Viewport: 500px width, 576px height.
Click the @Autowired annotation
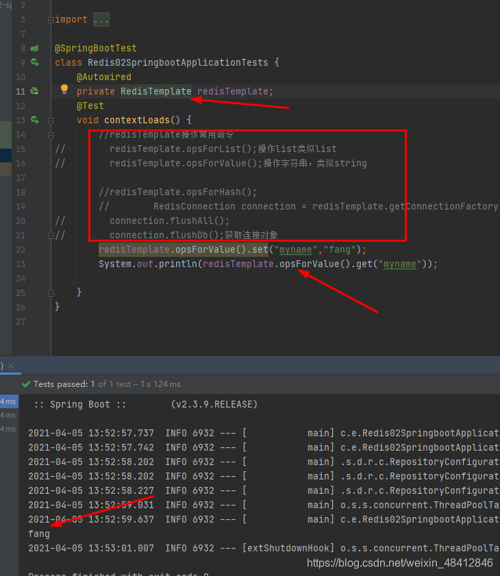(103, 77)
